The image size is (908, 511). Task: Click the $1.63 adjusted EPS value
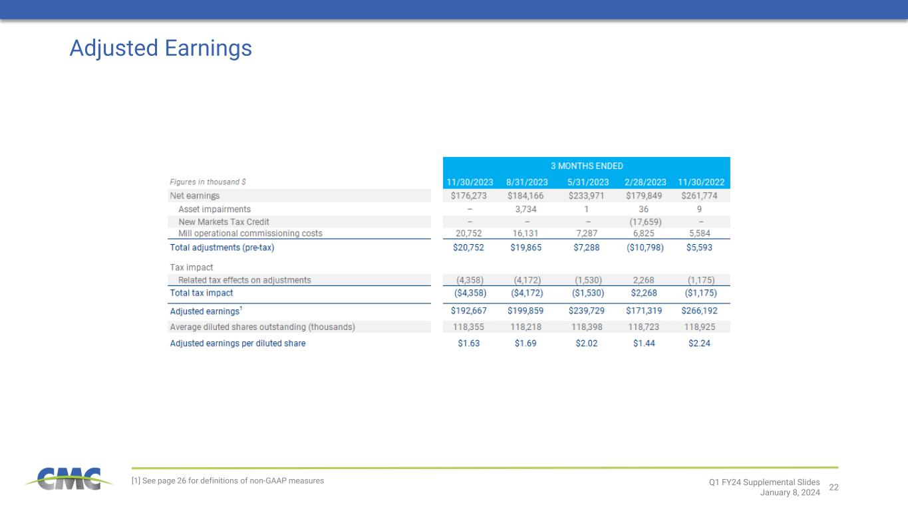click(x=468, y=343)
